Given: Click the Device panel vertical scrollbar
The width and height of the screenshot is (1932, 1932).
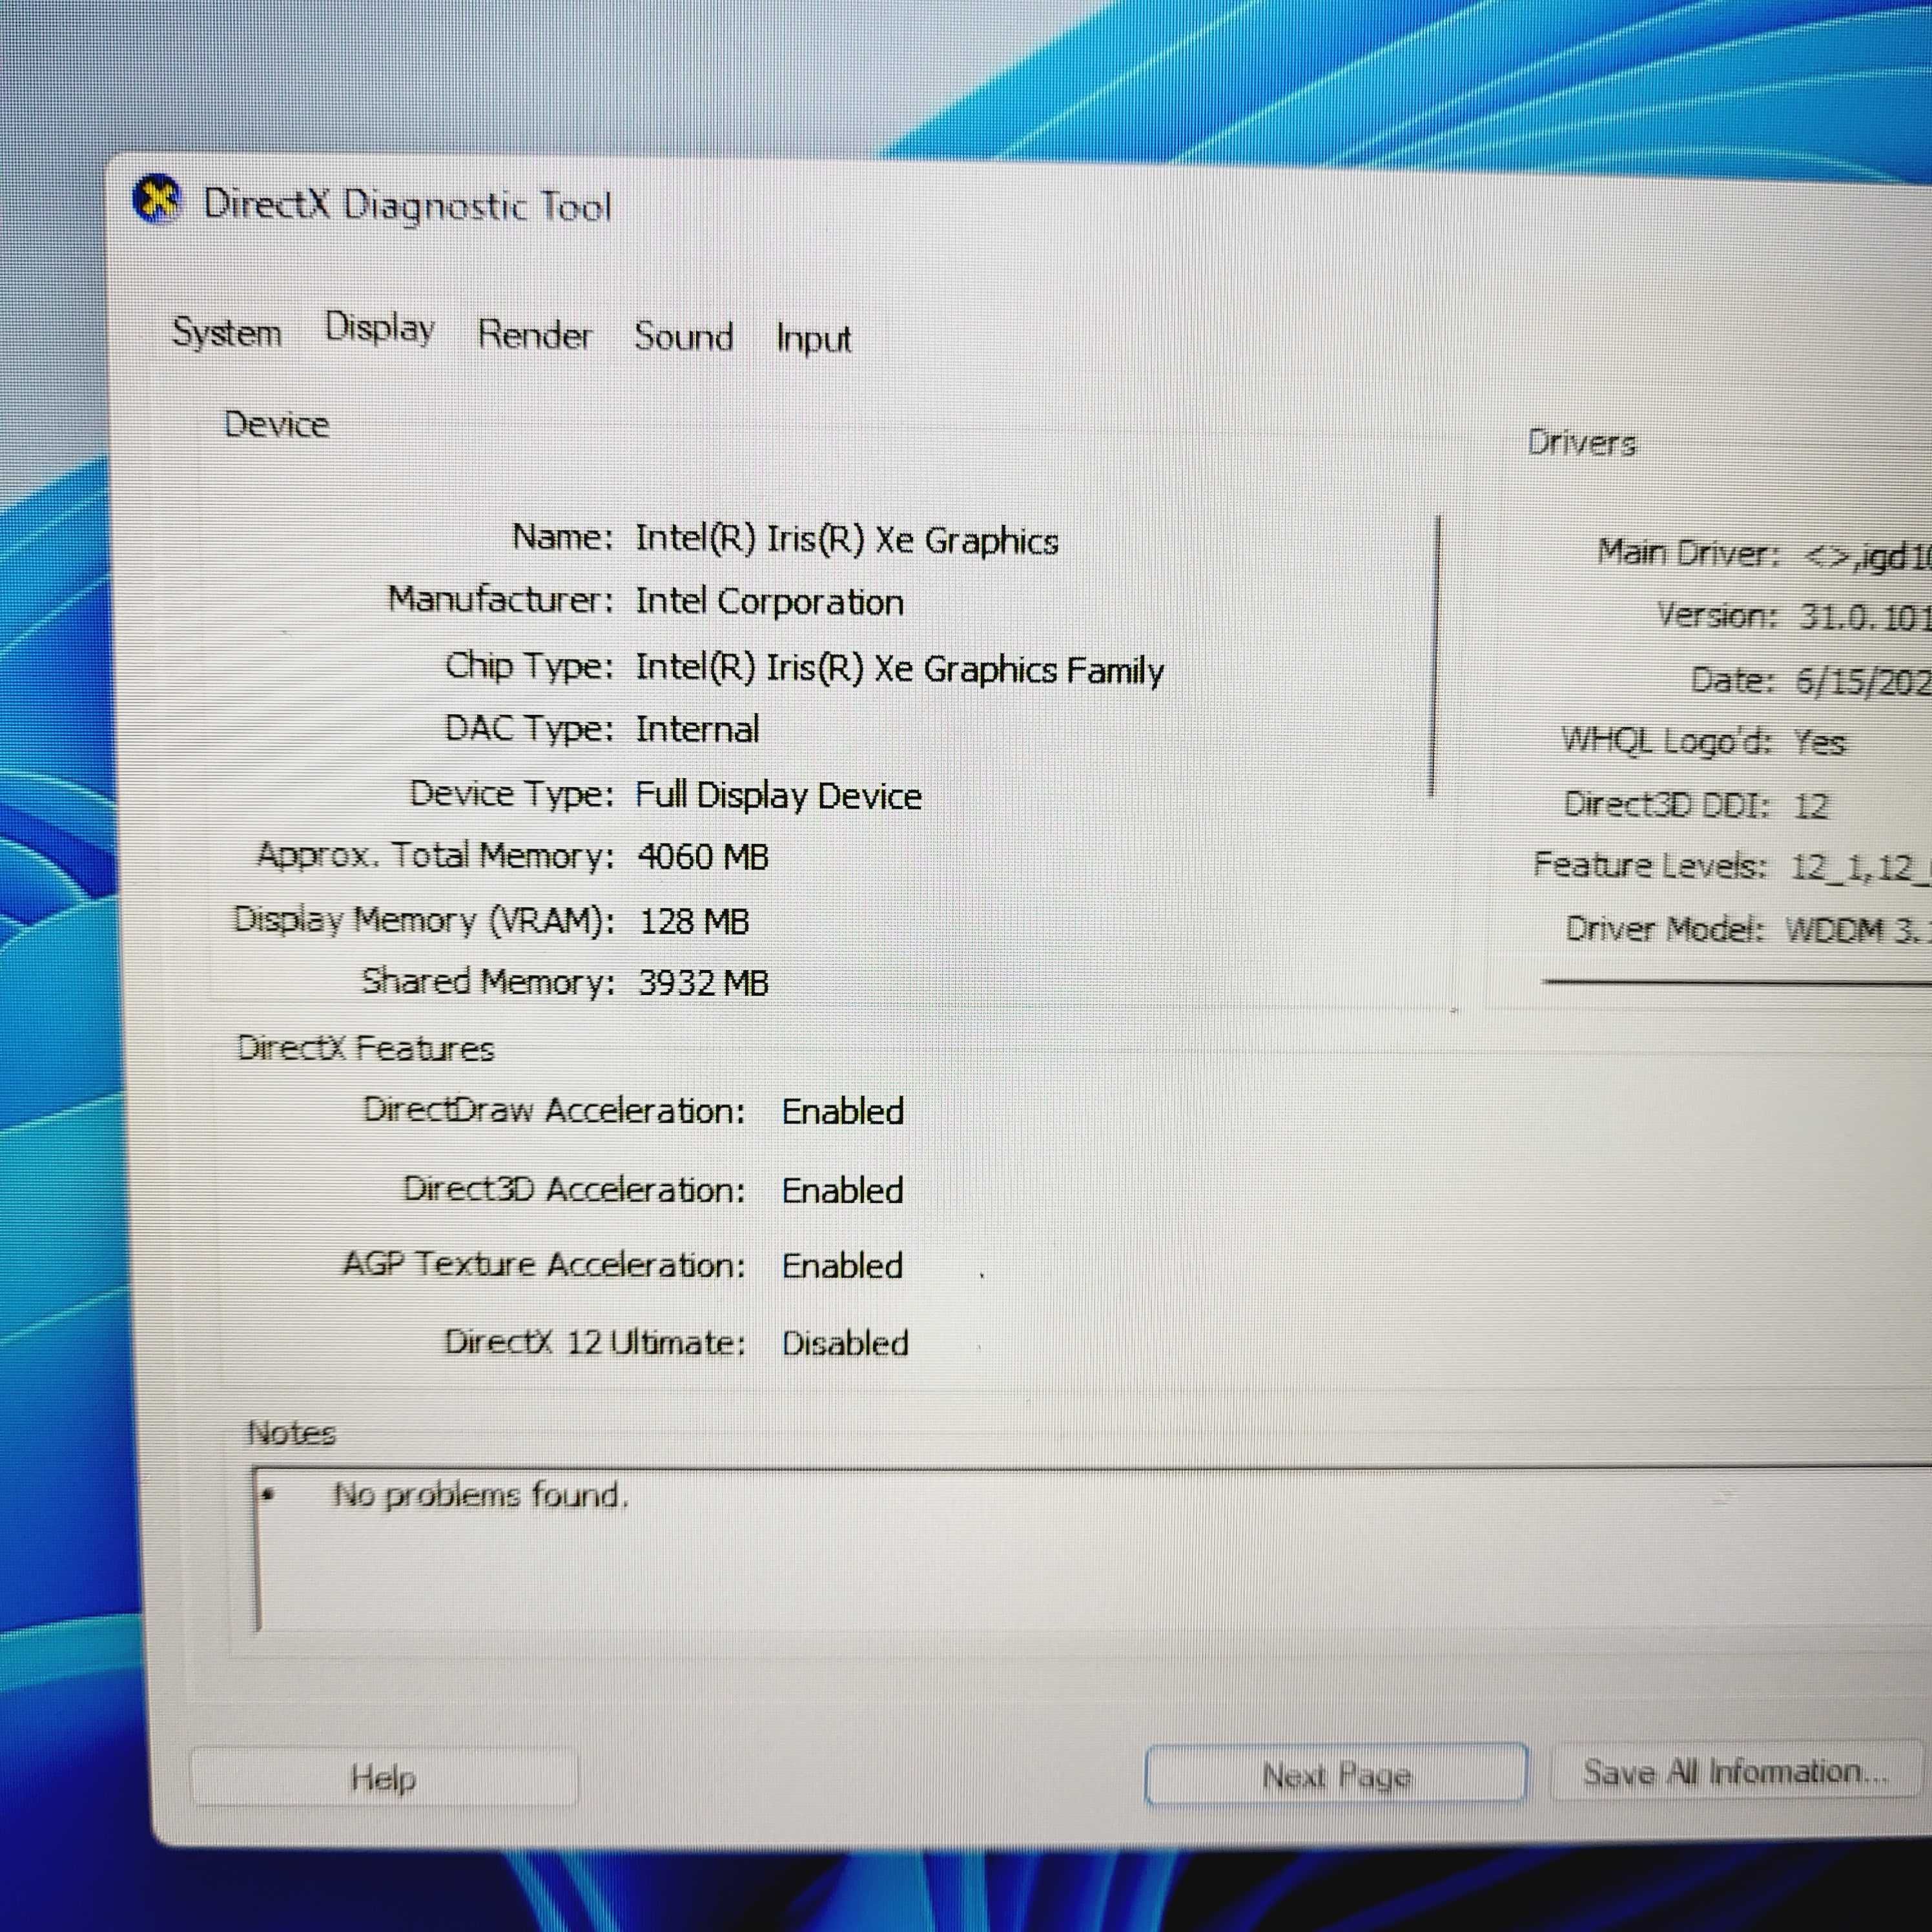Looking at the screenshot, I should point(1436,657).
